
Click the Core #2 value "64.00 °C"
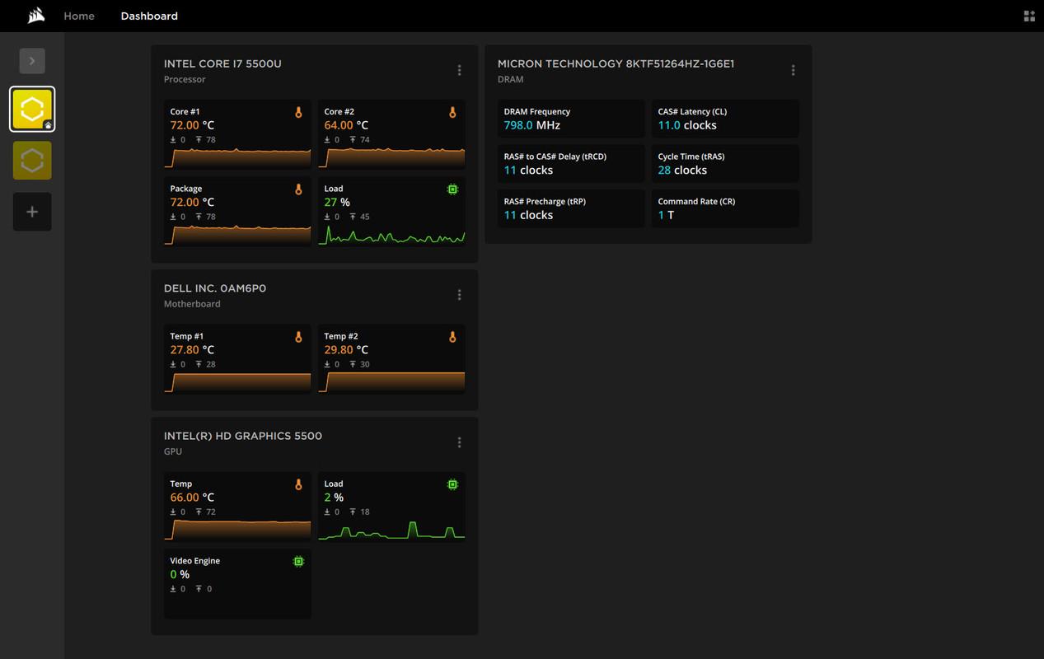coord(346,125)
